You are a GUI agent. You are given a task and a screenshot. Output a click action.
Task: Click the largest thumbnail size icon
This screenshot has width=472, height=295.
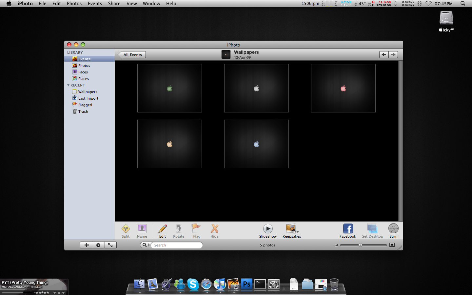click(x=392, y=245)
